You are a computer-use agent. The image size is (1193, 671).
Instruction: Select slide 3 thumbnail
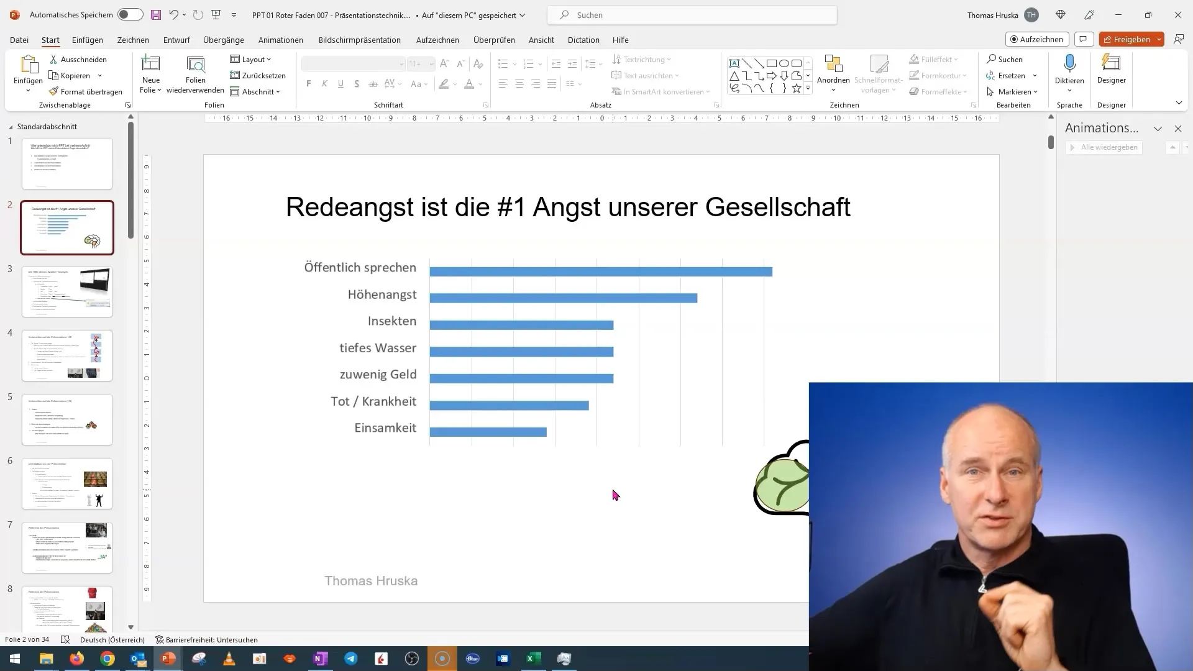tap(67, 291)
